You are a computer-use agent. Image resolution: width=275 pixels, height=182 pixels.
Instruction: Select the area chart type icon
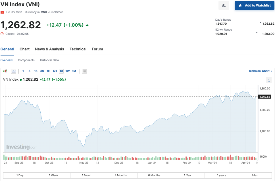click(x=14, y=71)
